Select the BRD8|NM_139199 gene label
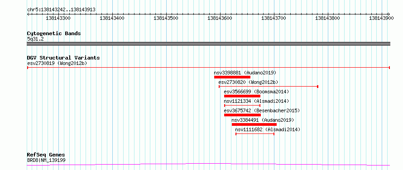This screenshot has width=403, height=170. pyautogui.click(x=46, y=160)
